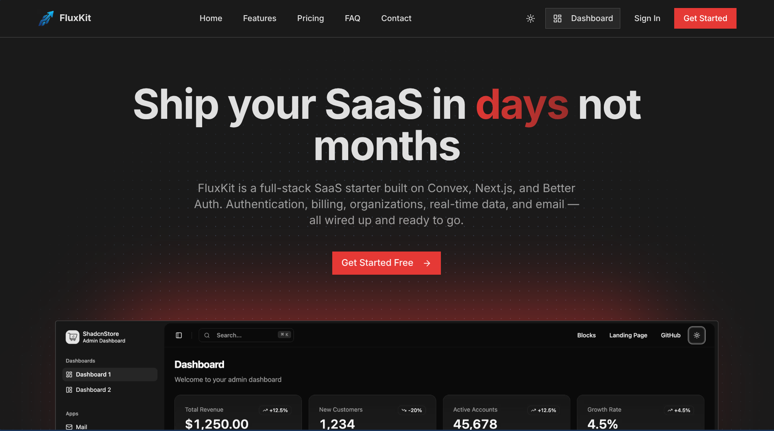Click arrow icon in Get Started Free
Image resolution: width=774 pixels, height=431 pixels.
tap(427, 263)
